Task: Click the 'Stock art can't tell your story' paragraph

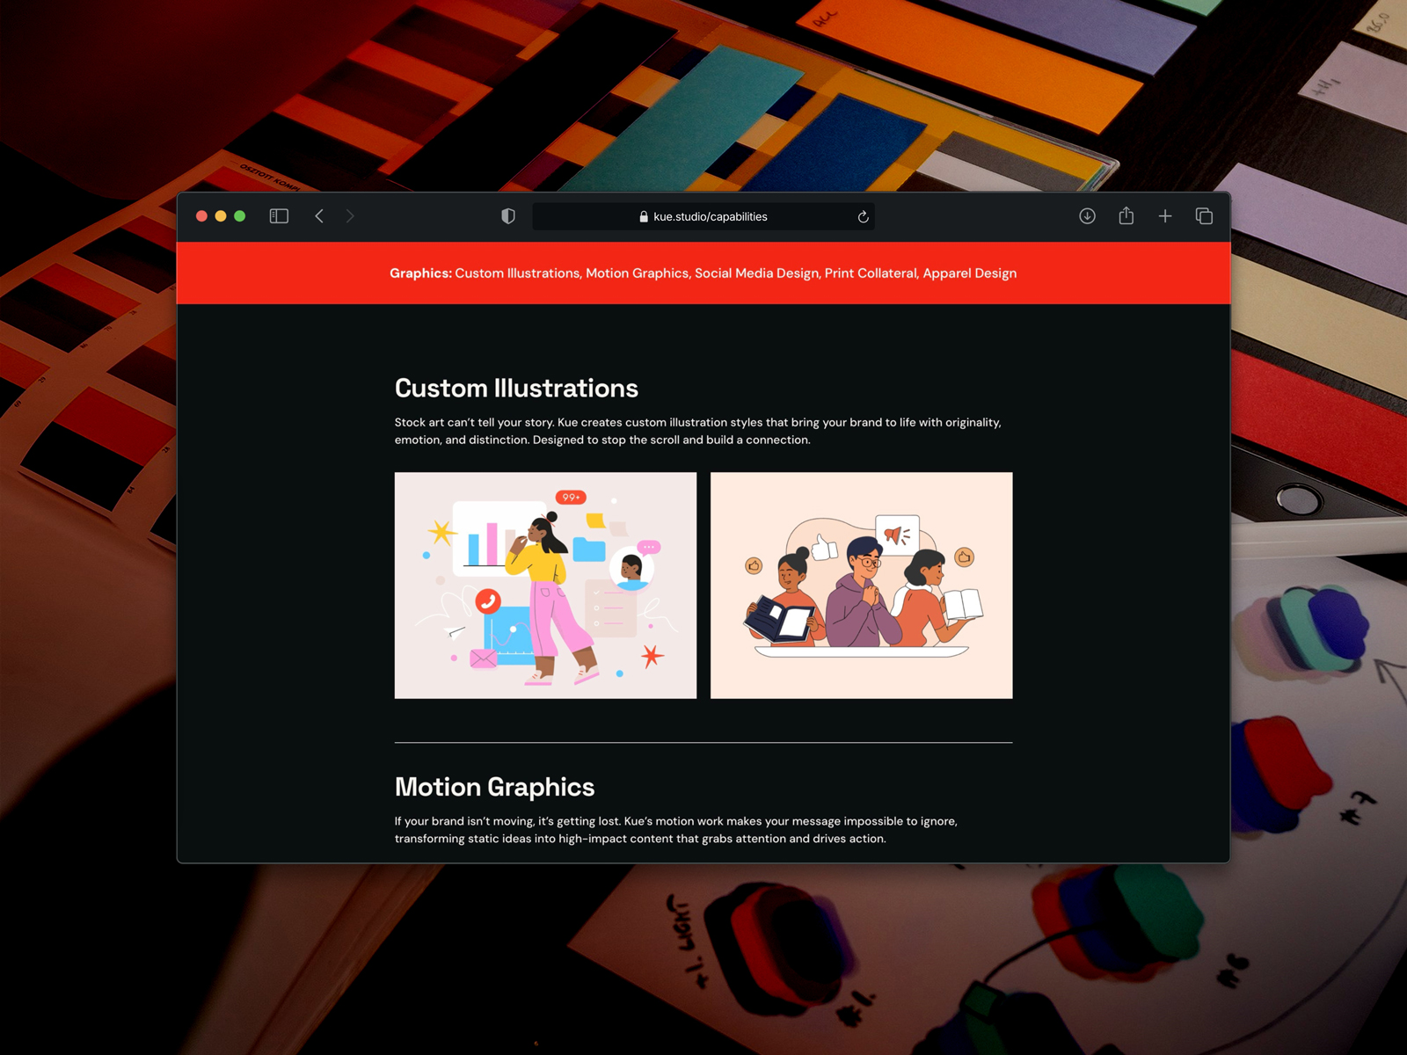Action: [698, 431]
